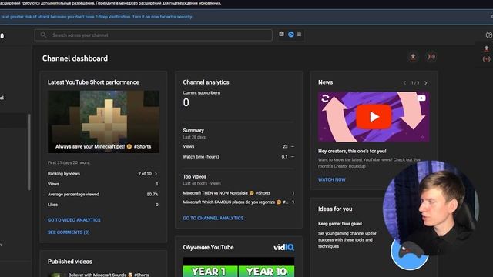Open the first vidIQ stats icon beside the search bar

pyautogui.click(x=281, y=34)
